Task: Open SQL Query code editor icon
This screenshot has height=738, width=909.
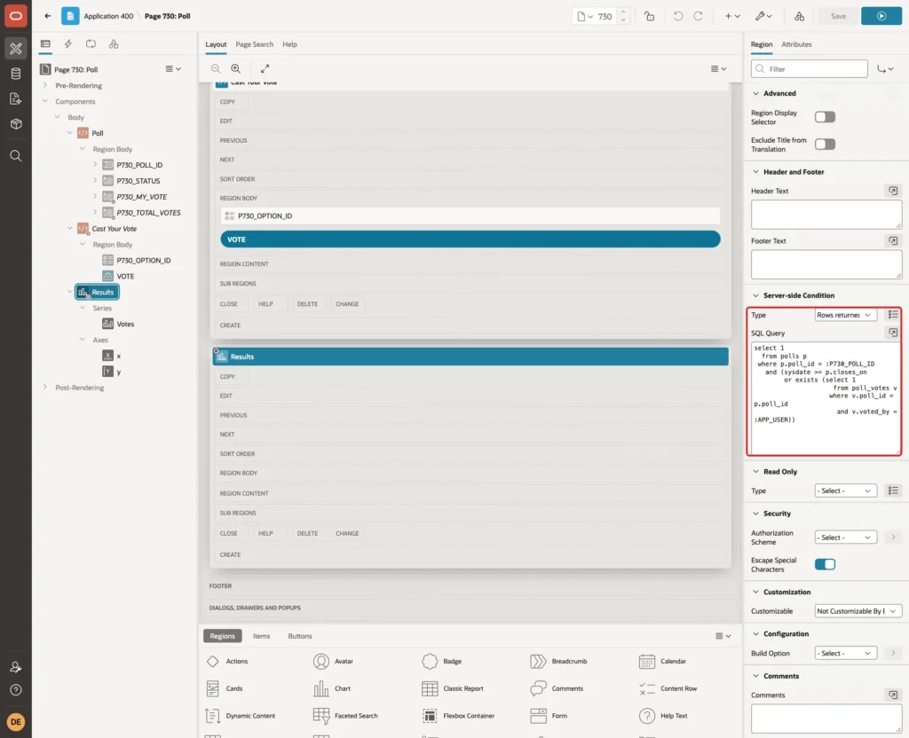Action: (x=893, y=333)
